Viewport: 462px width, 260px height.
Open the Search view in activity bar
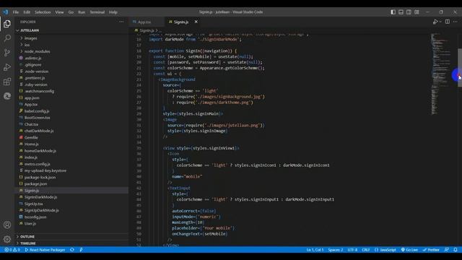(7, 38)
